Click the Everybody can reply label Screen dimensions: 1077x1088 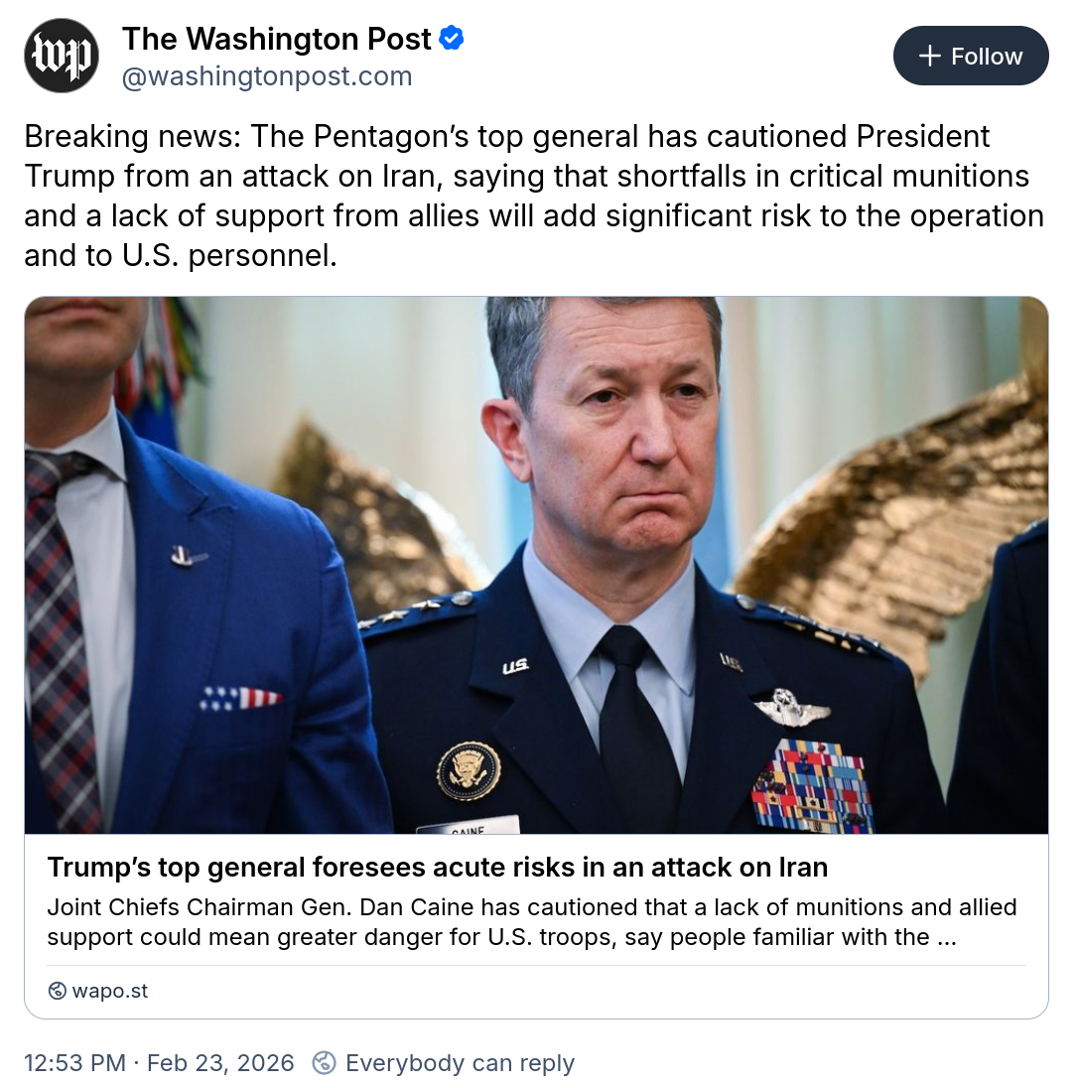(x=461, y=1062)
